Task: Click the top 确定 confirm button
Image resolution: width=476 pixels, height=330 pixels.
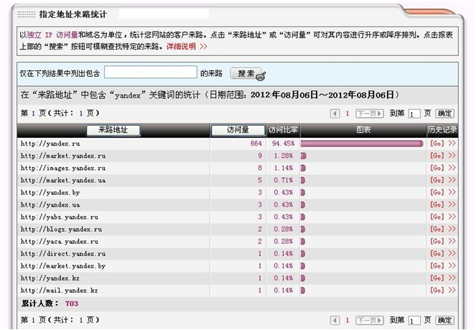Action: pyautogui.click(x=444, y=114)
